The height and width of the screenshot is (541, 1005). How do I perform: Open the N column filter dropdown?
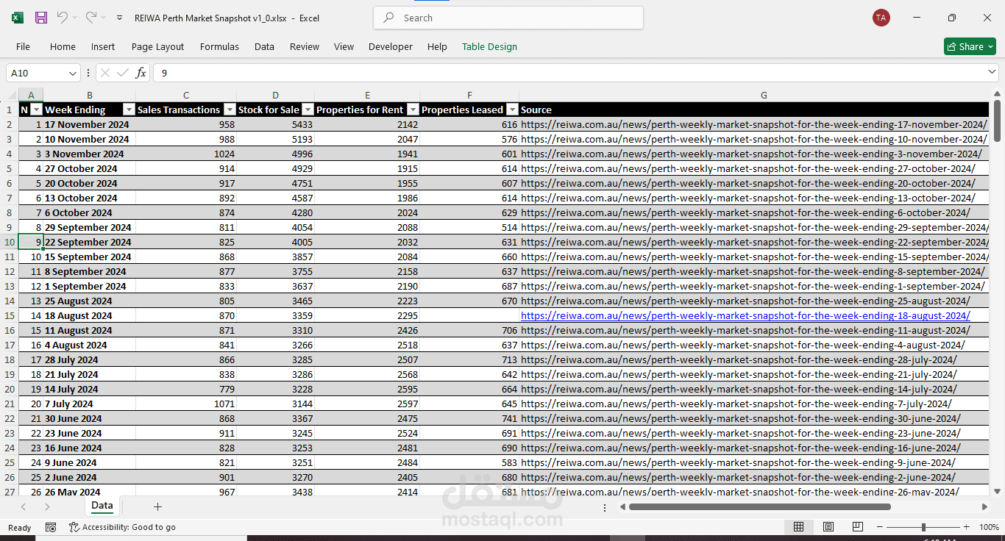36,110
